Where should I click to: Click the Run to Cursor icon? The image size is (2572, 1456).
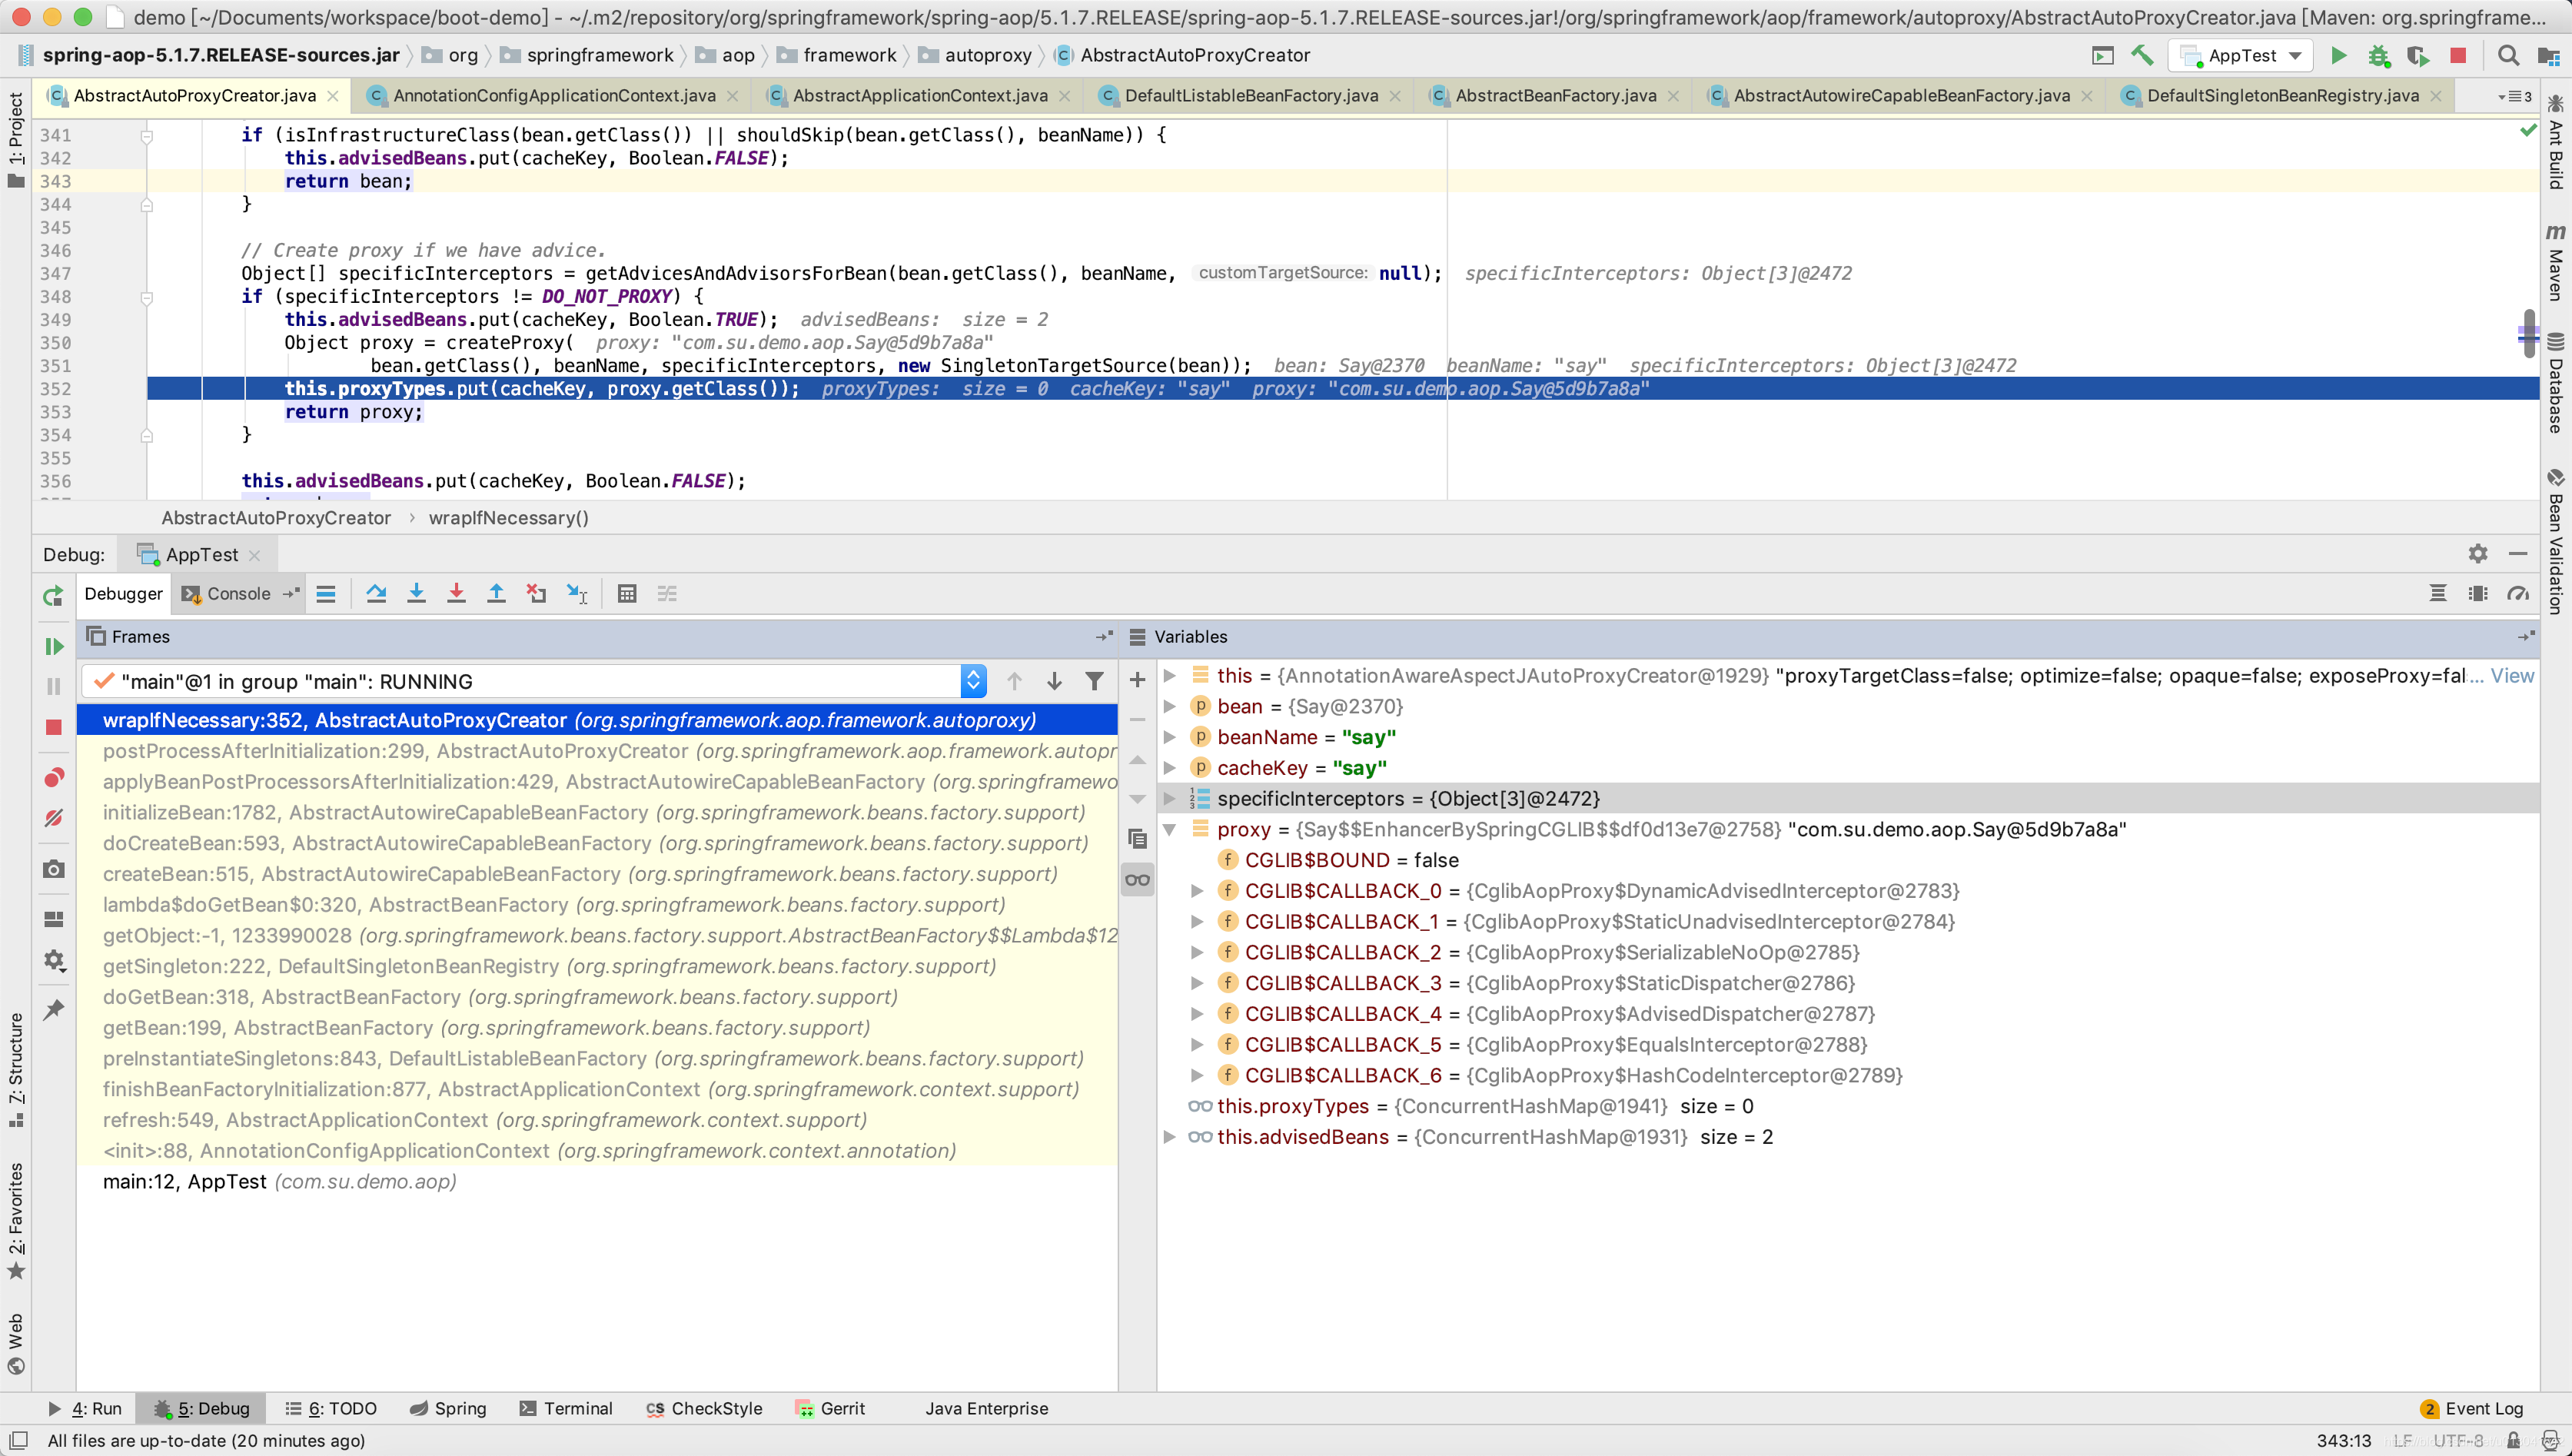click(577, 594)
